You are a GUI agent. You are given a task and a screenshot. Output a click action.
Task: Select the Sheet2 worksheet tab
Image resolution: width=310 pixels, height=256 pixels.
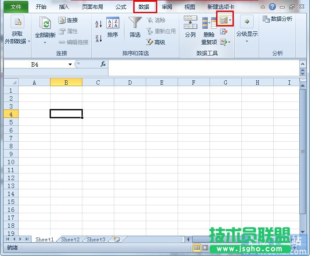pyautogui.click(x=70, y=239)
